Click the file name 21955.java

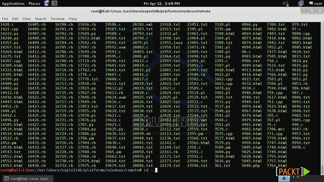[171, 43]
